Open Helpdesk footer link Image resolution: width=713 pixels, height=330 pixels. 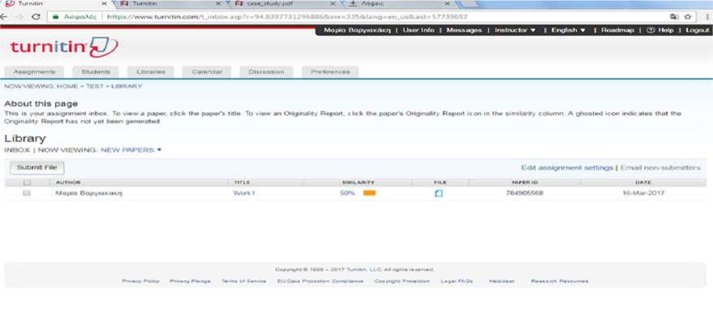point(501,281)
